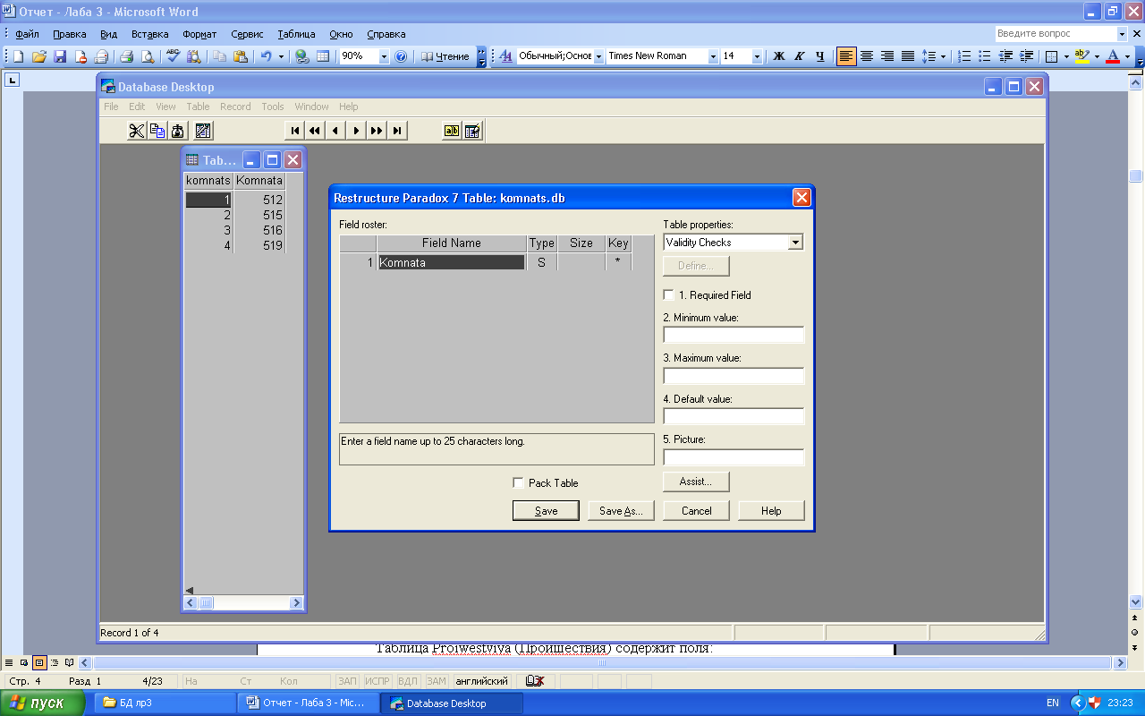The width and height of the screenshot is (1145, 716).
Task: Click the Edit Data icon in Database Desktop
Action: 472,131
